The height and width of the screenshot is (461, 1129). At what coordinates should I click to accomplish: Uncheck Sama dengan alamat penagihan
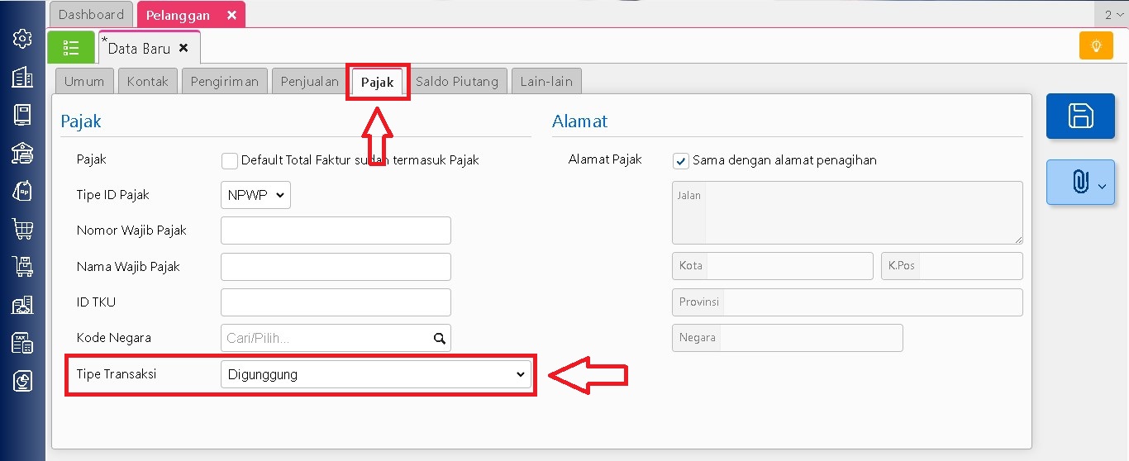[681, 160]
